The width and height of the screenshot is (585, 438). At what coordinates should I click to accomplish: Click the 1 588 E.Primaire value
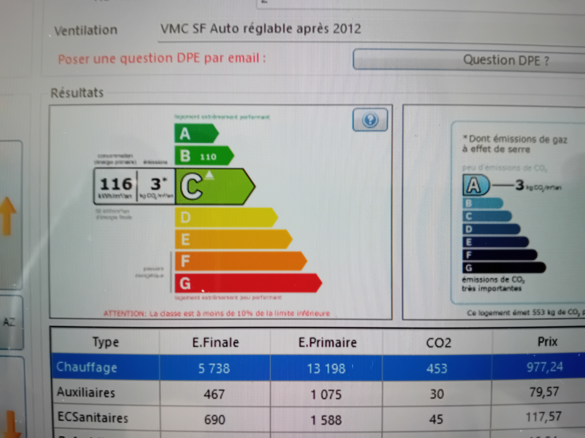point(326,420)
